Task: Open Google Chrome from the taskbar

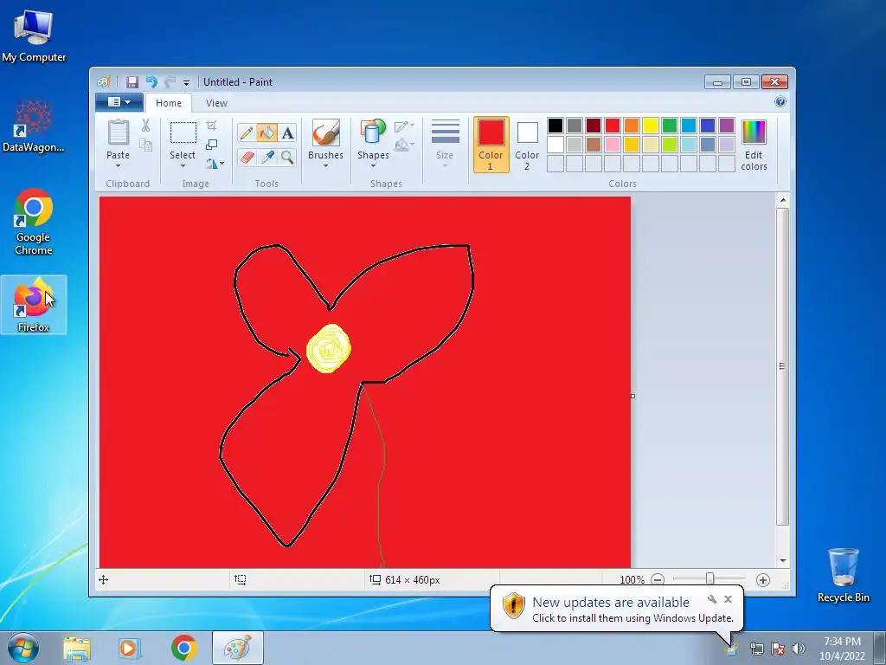Action: (183, 648)
